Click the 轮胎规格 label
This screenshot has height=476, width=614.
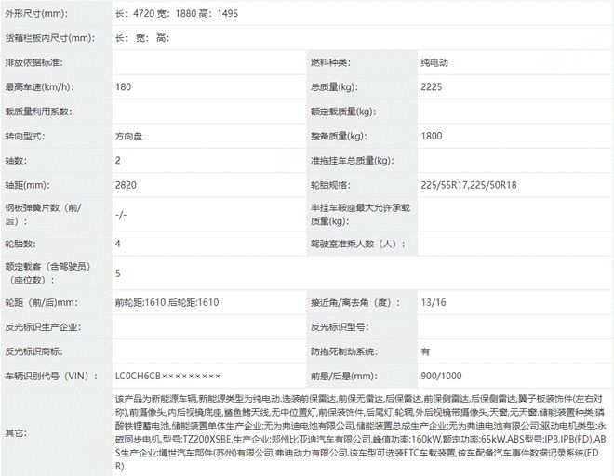(x=330, y=185)
